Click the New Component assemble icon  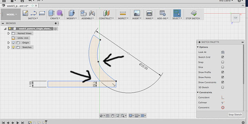[83, 13]
